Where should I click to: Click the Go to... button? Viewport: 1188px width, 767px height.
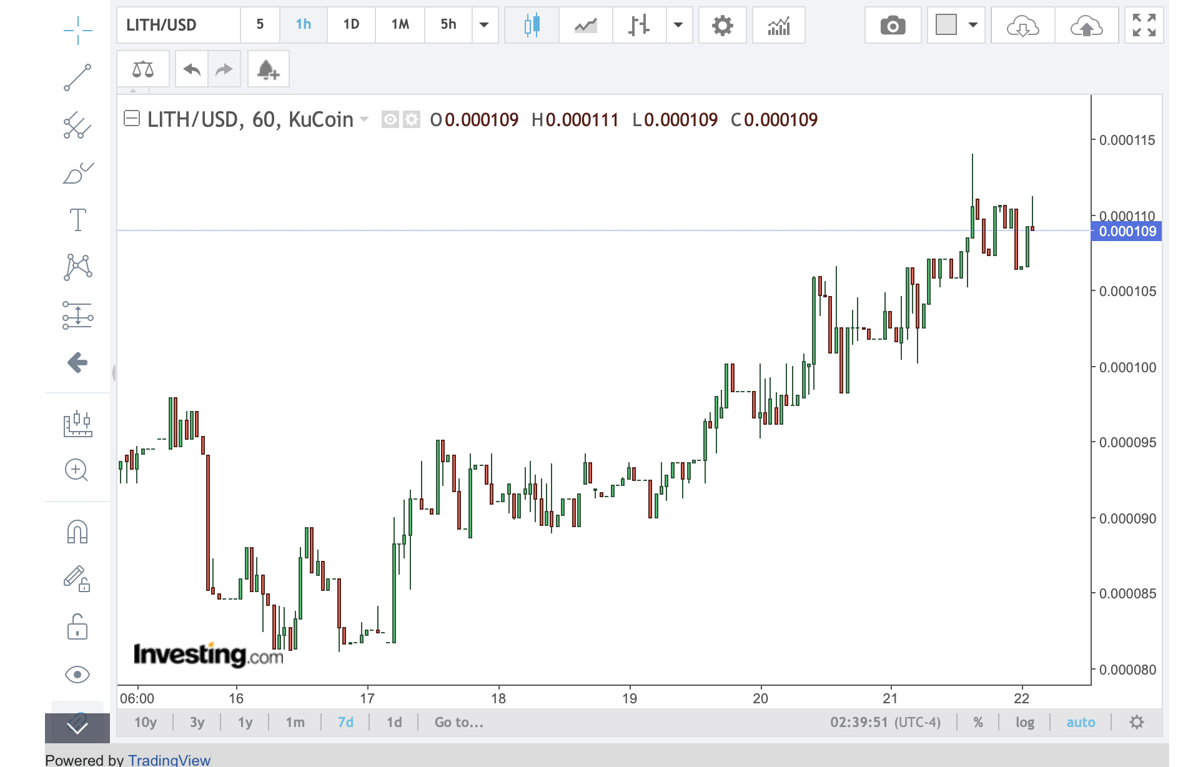tap(459, 723)
